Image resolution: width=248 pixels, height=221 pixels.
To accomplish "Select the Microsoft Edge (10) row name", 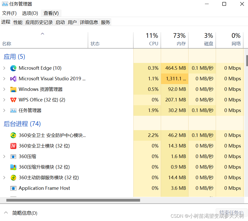I will click(40, 68).
